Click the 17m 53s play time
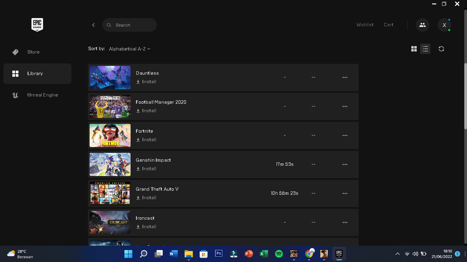 point(285,164)
